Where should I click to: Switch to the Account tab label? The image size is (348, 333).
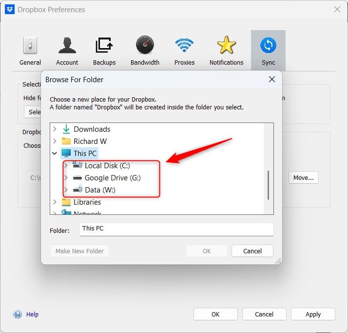click(67, 63)
